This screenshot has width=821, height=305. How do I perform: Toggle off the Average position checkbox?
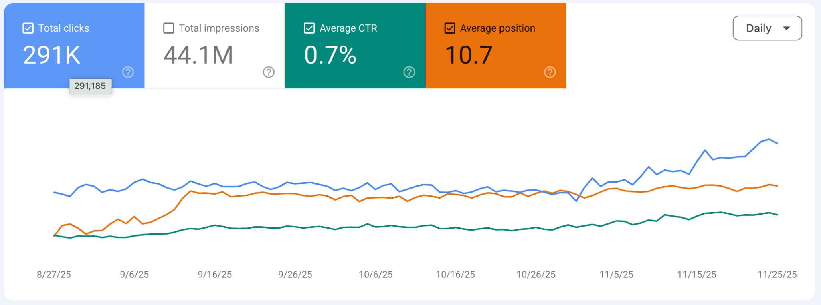coord(450,28)
